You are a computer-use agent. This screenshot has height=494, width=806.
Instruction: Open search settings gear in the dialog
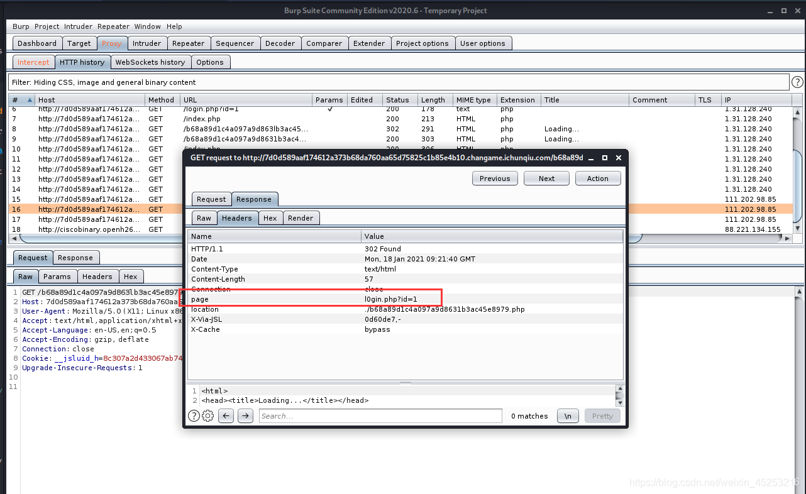coord(208,415)
